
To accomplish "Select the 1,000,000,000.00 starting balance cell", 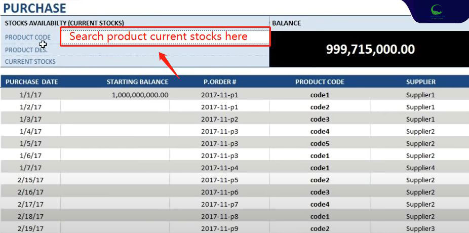I will 140,95.
